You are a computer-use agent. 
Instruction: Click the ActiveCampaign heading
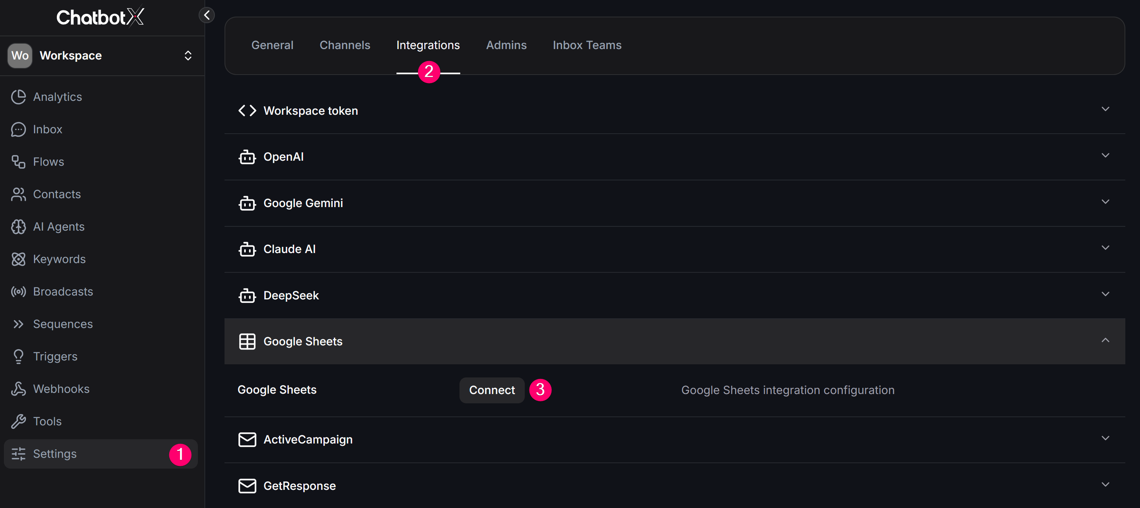pos(308,439)
